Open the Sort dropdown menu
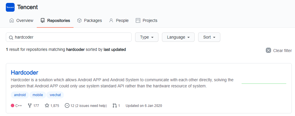Screen dimensions: 295x116 tap(209, 37)
